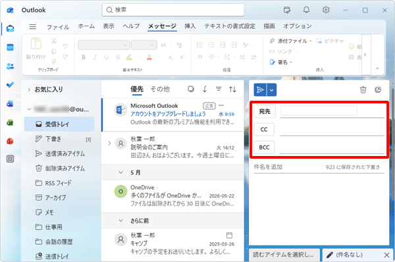
Task: Expand the お気に入り favorites section
Action: click(x=29, y=90)
